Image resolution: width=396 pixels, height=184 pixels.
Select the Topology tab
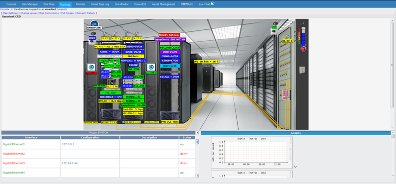coord(65,4)
